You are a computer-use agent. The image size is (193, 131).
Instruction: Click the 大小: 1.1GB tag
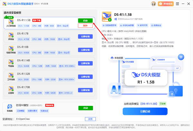(23, 26)
